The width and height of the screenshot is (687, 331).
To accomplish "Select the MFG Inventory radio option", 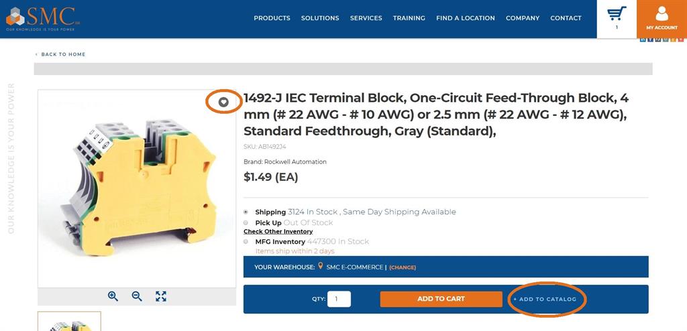I will pyautogui.click(x=246, y=241).
